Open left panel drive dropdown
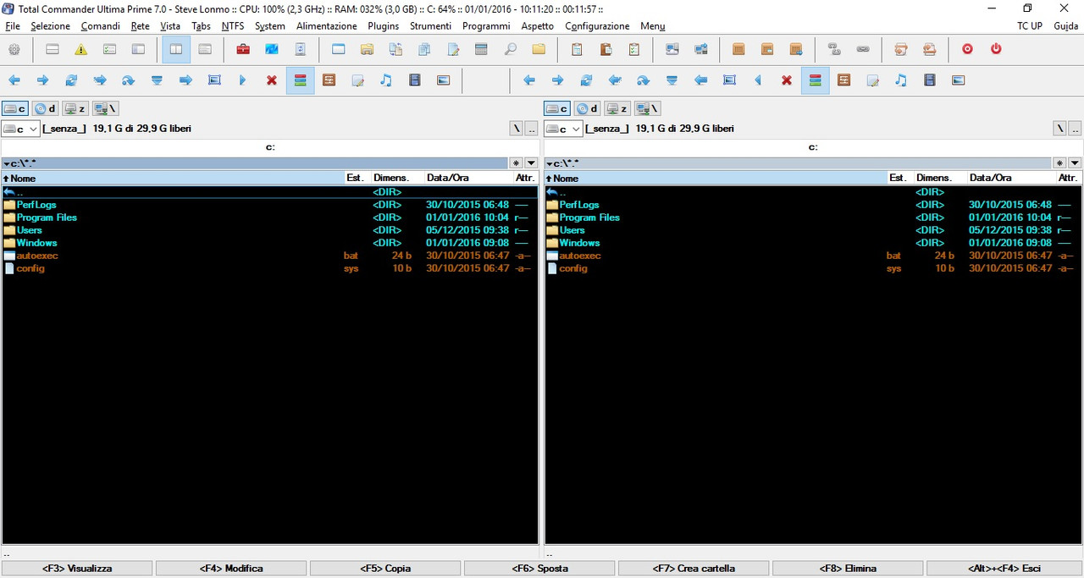 tap(20, 129)
